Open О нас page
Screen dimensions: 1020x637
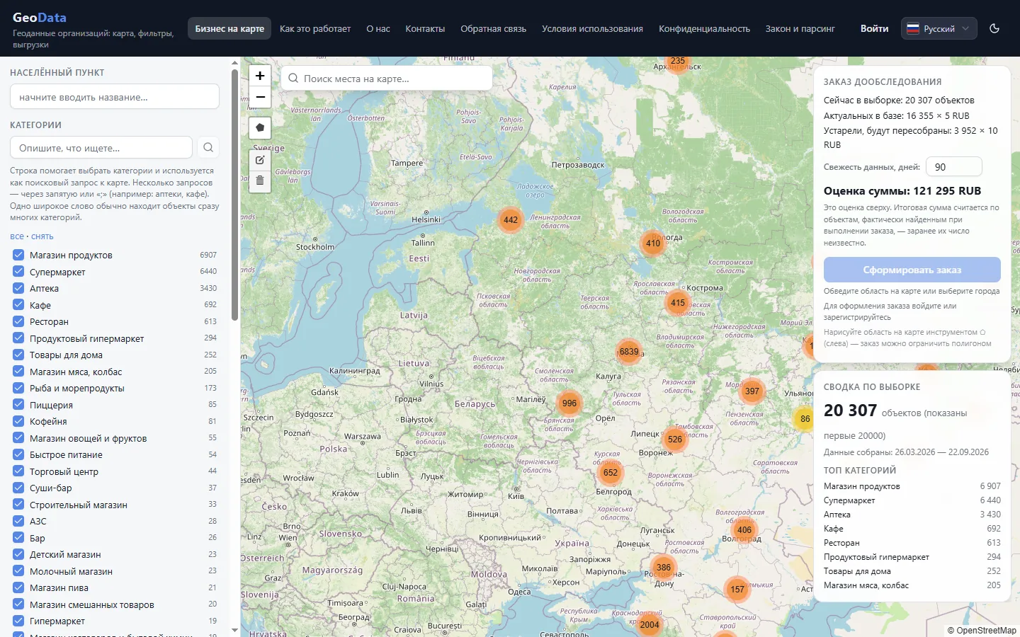pos(378,28)
